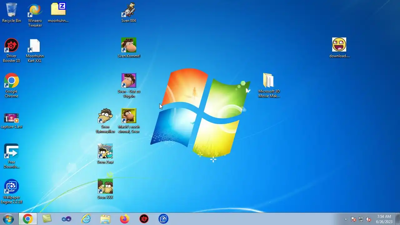Select the Sven – Gut zu Vögeln shortcut
This screenshot has width=400, height=225.
(129, 86)
